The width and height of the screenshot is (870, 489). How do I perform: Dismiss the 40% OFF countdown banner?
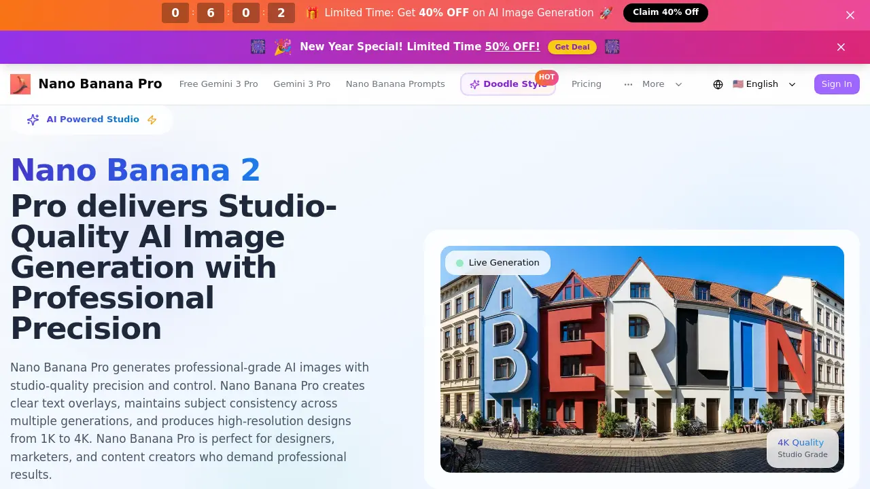850,15
